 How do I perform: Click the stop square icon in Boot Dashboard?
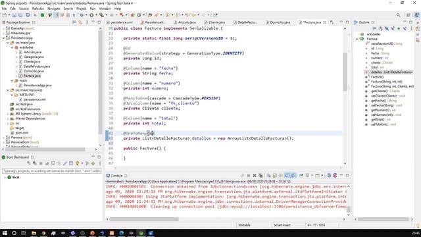[41, 163]
